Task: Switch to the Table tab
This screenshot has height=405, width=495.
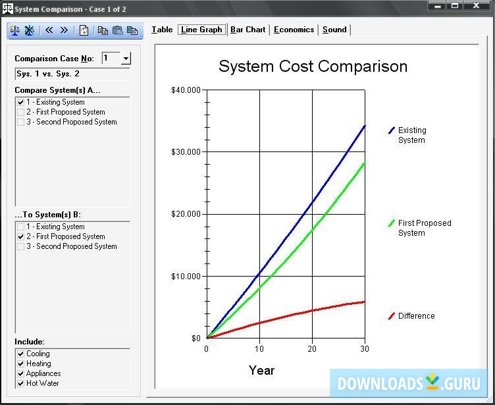Action: click(x=162, y=30)
